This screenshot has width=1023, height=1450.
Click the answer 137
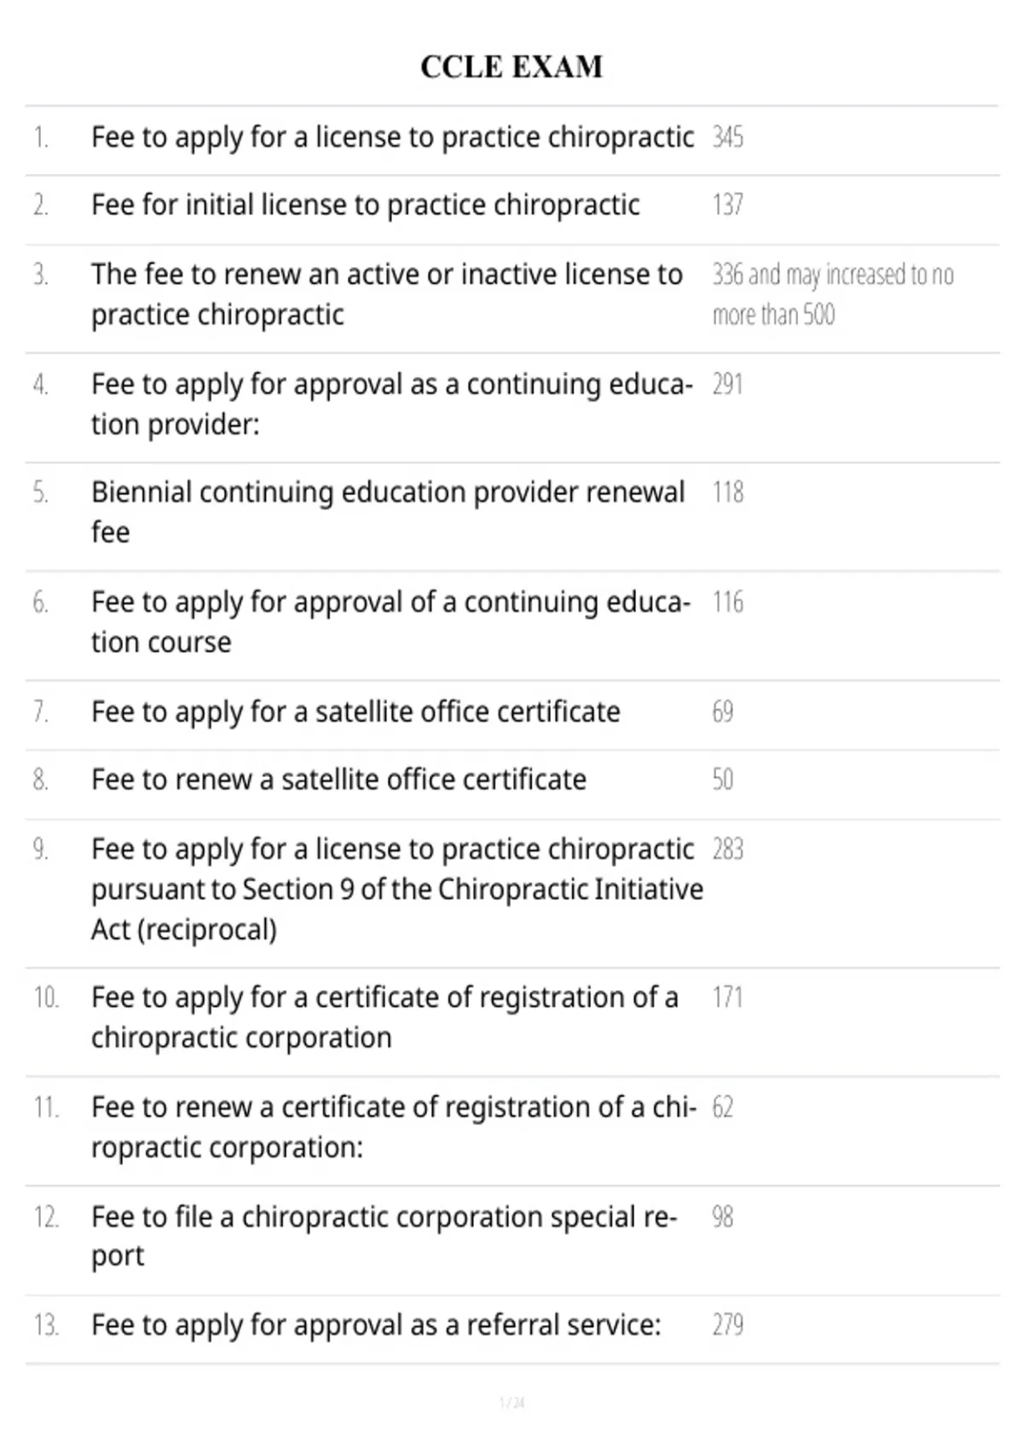727,206
